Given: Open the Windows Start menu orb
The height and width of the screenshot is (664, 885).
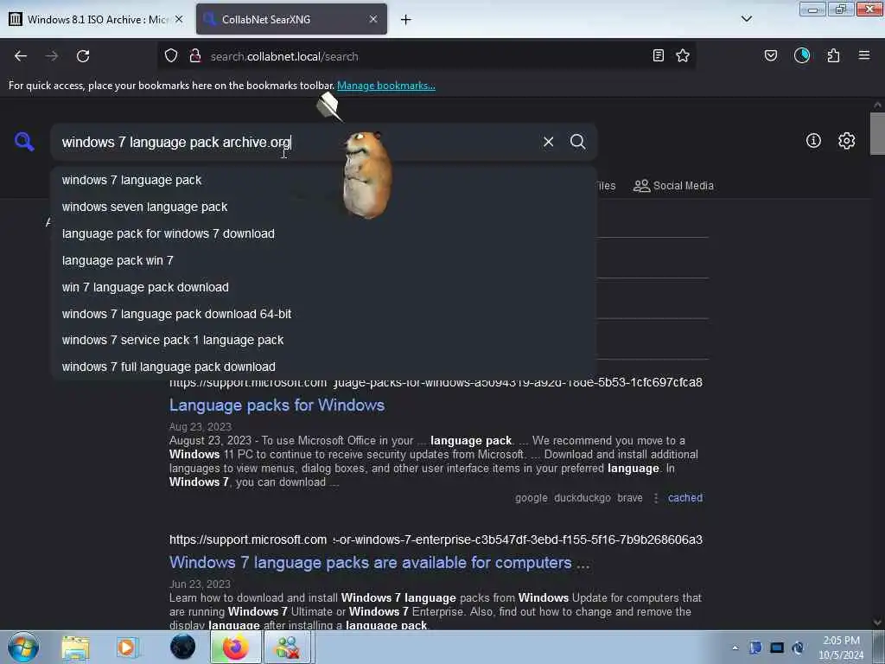Looking at the screenshot, I should tap(23, 647).
